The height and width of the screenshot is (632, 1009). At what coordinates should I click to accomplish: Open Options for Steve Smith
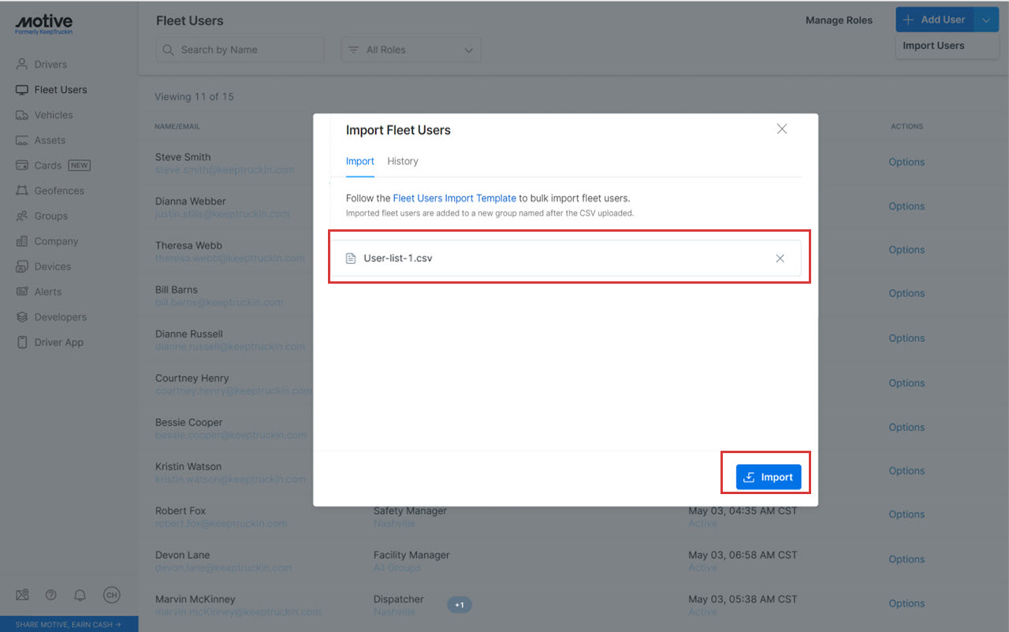coord(907,162)
